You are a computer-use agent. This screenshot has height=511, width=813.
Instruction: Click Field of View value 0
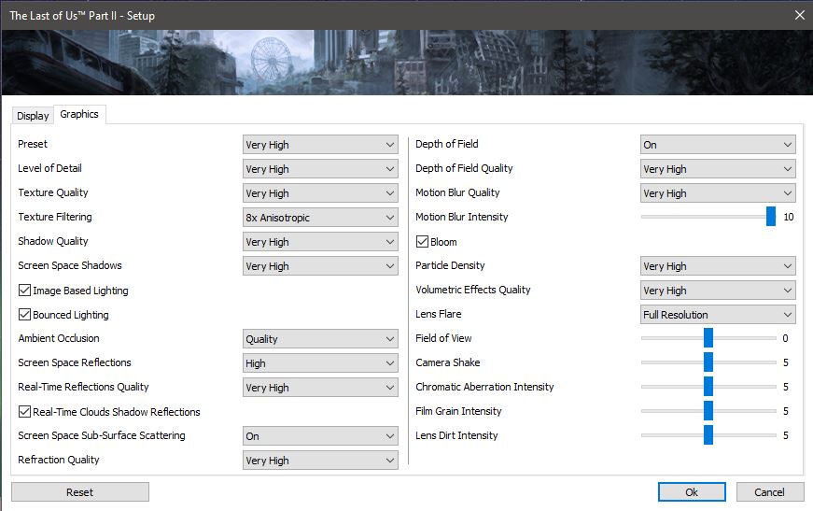pos(785,338)
